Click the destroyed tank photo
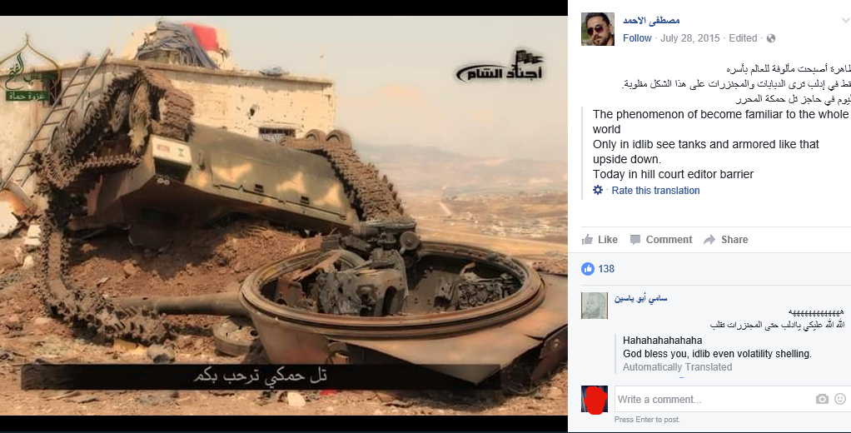Screen dimensions: 851x433 pos(284,216)
